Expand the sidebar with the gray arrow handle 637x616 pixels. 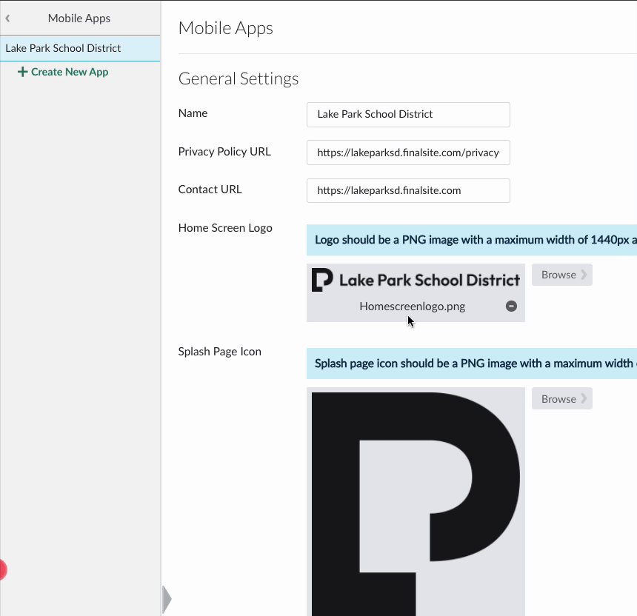point(167,600)
